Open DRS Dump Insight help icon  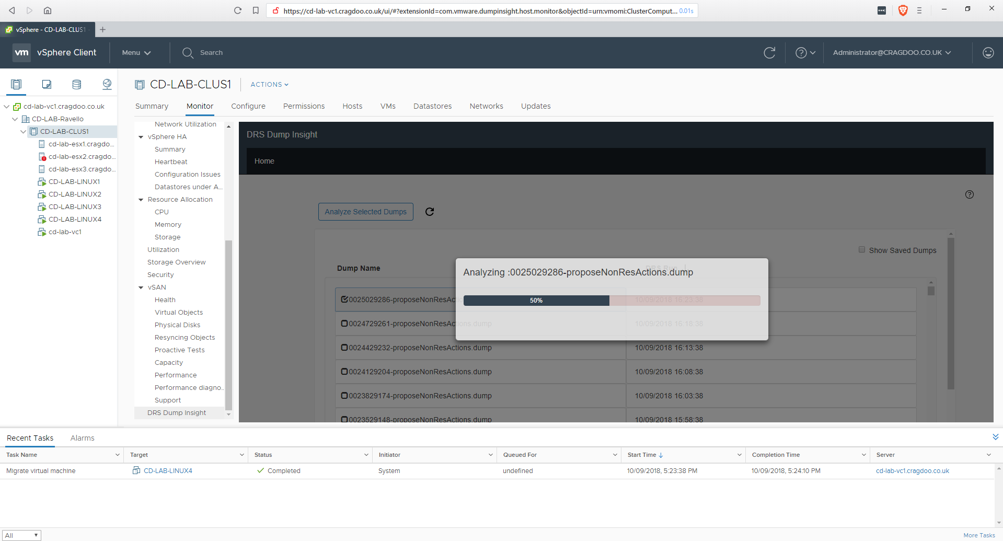point(970,194)
